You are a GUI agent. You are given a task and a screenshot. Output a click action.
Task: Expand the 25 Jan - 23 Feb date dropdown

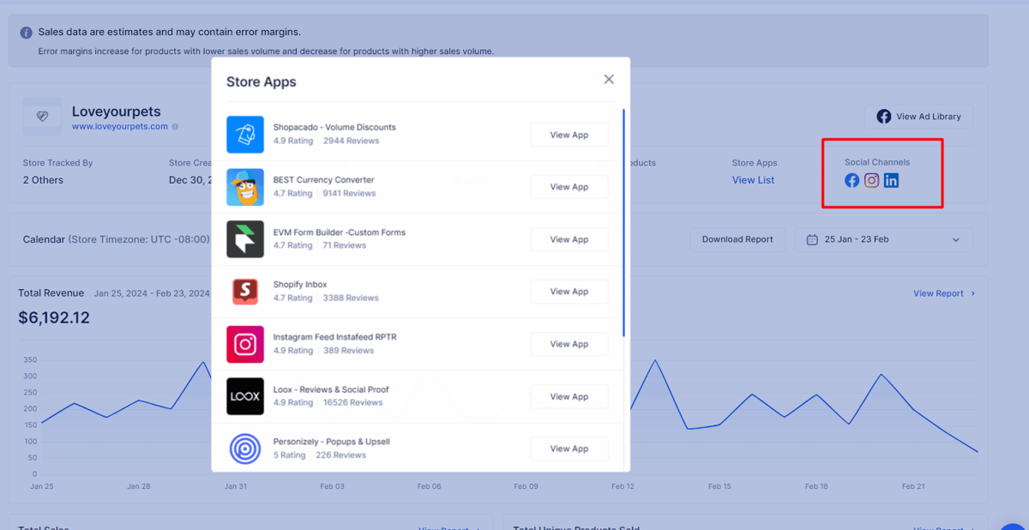point(884,239)
